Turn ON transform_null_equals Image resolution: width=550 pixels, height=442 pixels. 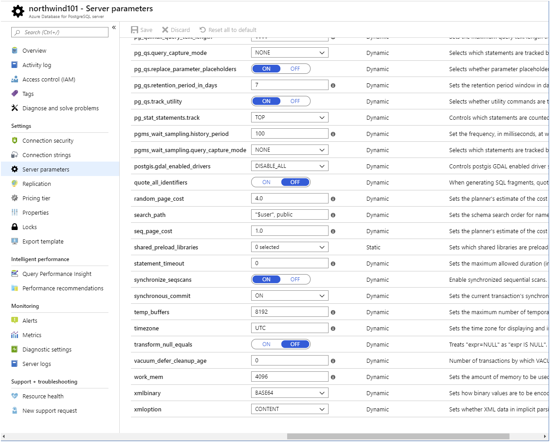[x=266, y=344]
